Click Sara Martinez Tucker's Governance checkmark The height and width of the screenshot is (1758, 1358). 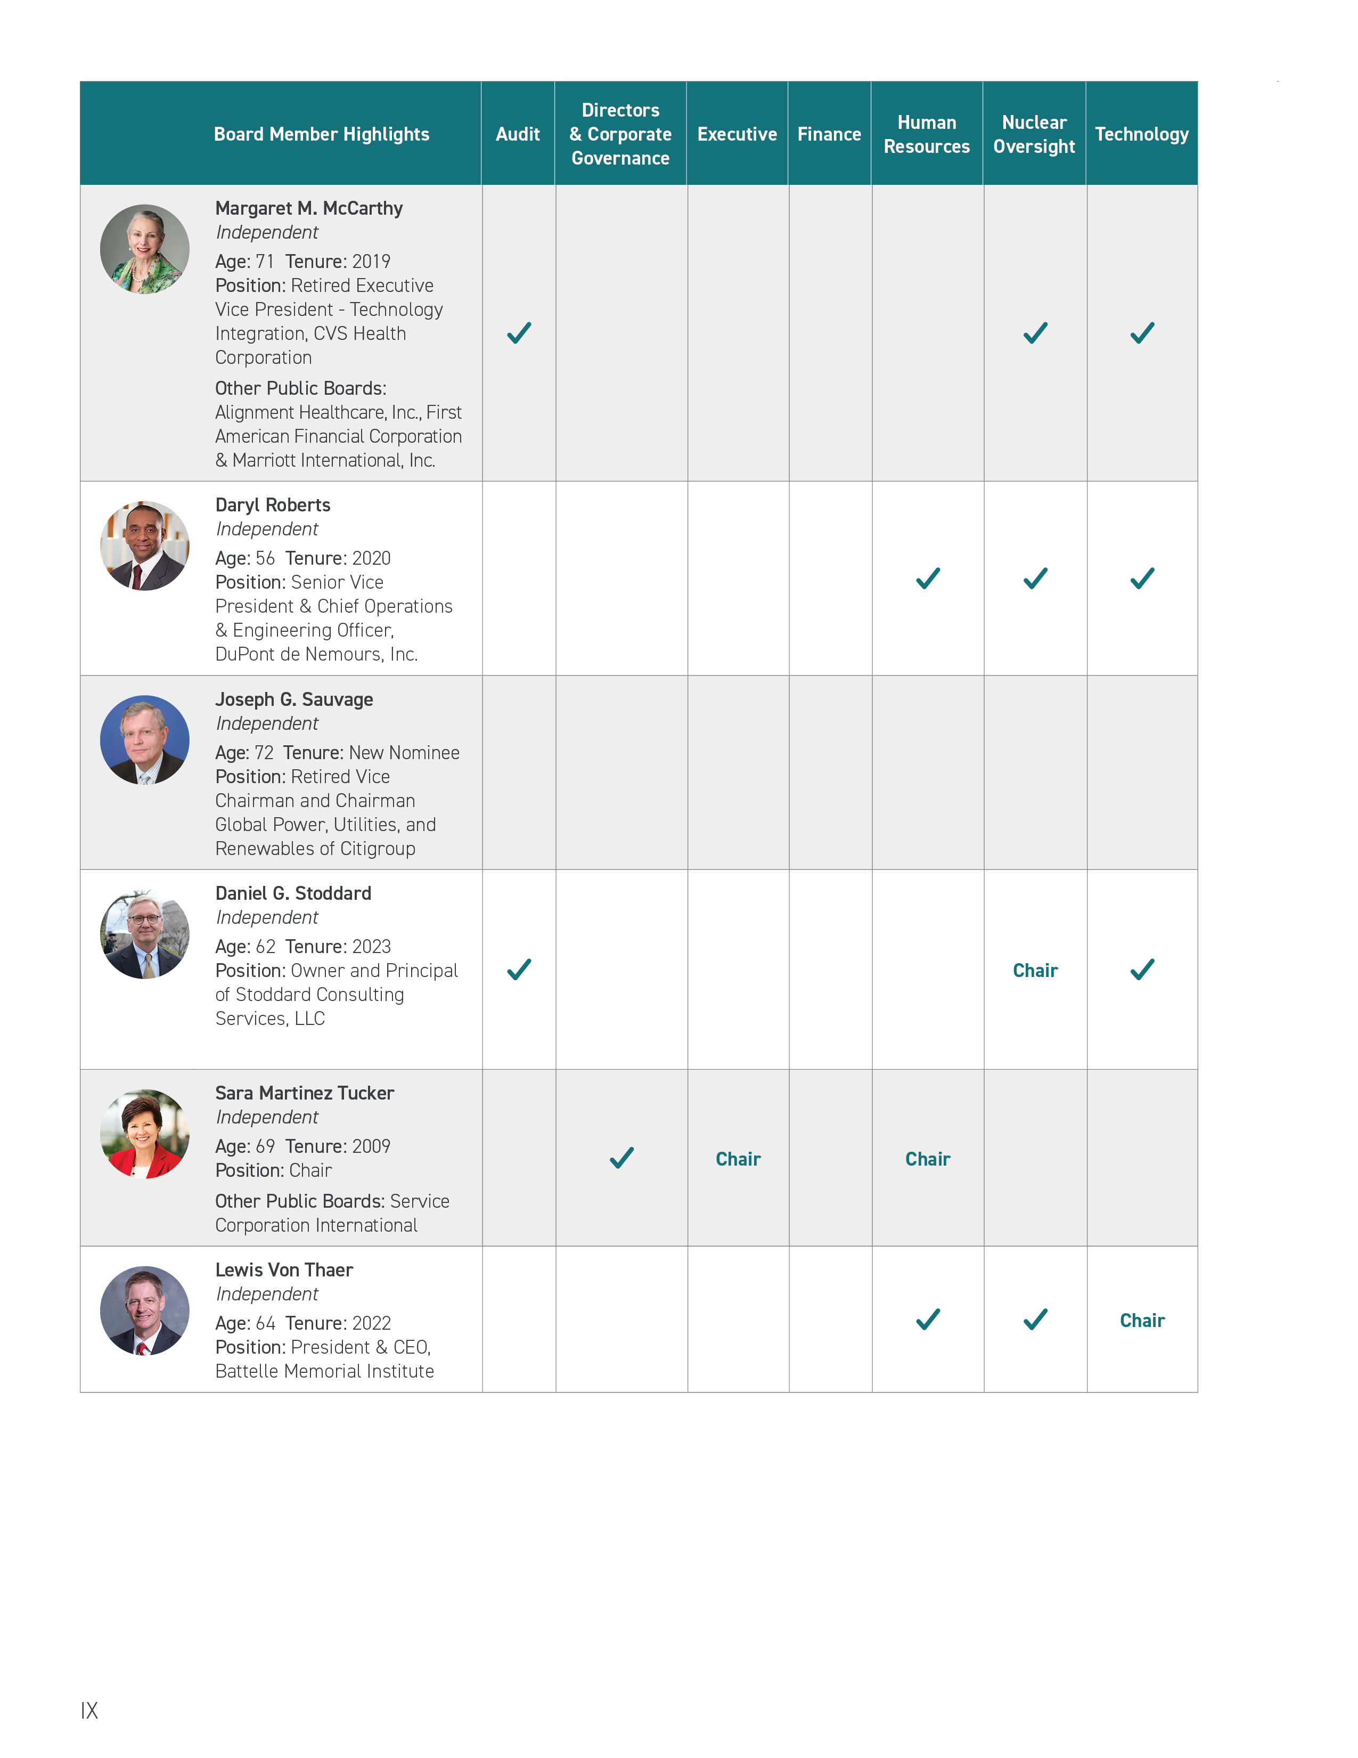pyautogui.click(x=621, y=1158)
